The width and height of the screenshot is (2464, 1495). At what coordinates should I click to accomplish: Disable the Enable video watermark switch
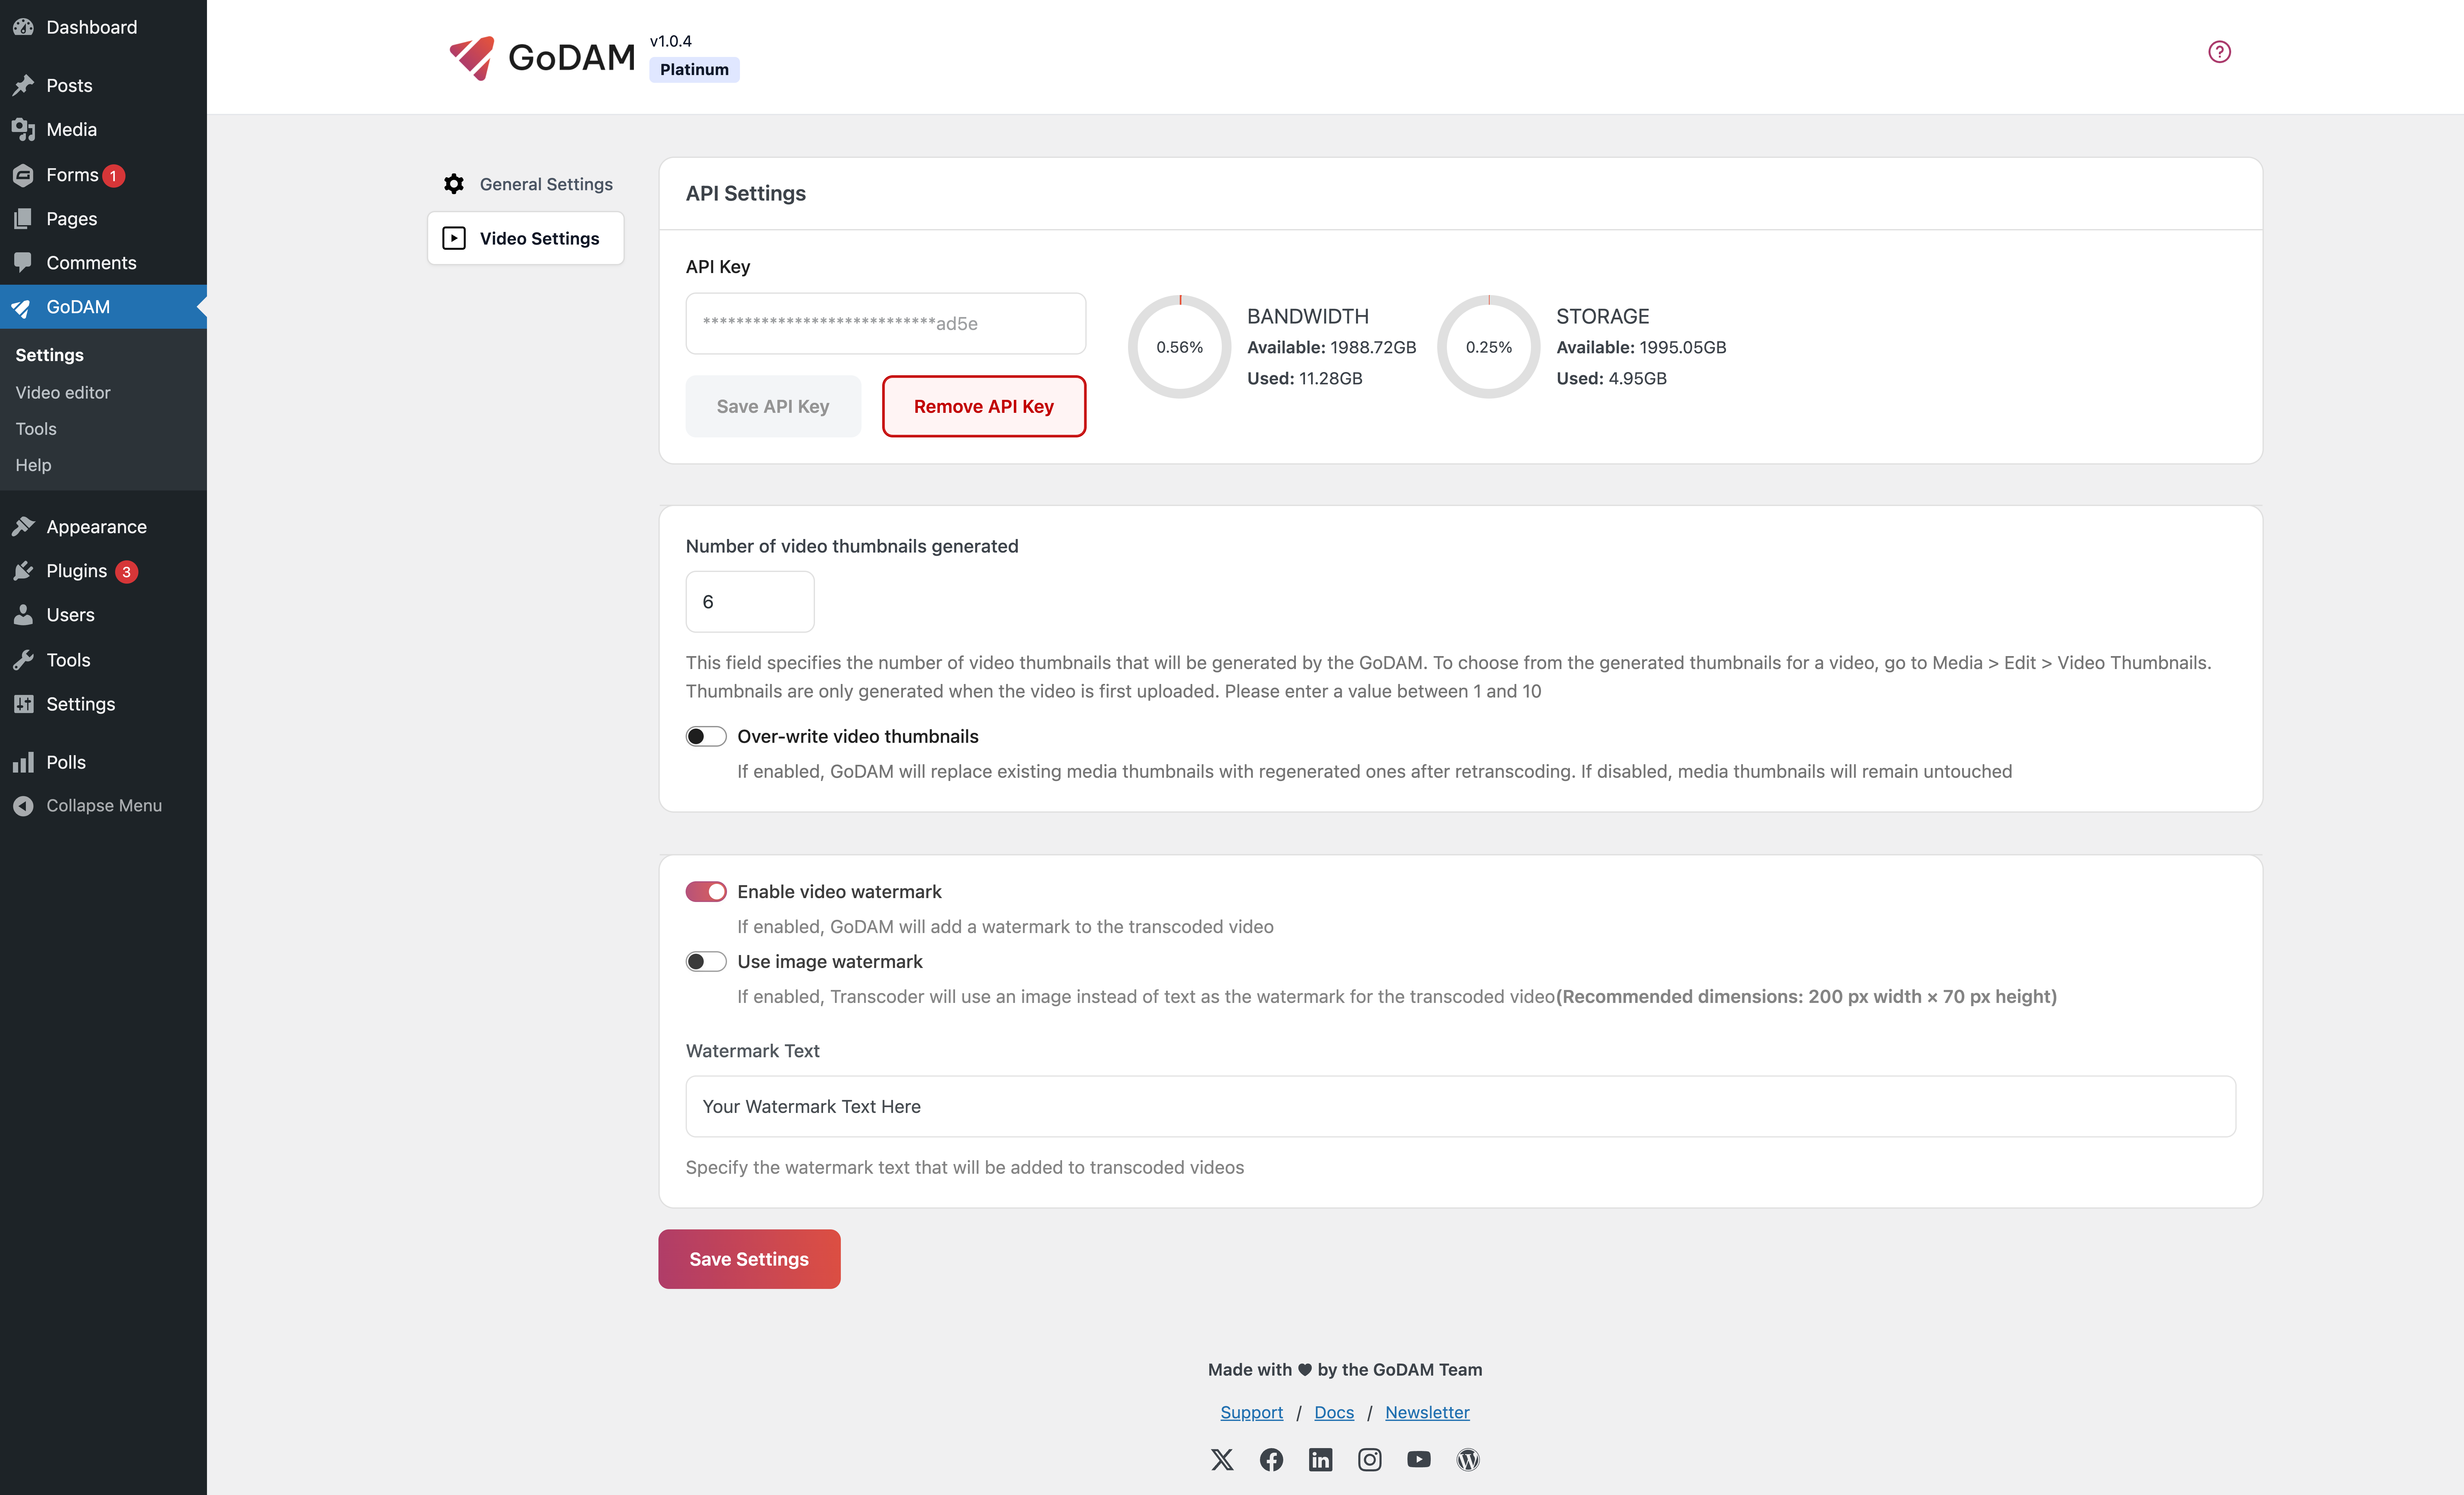tap(706, 892)
